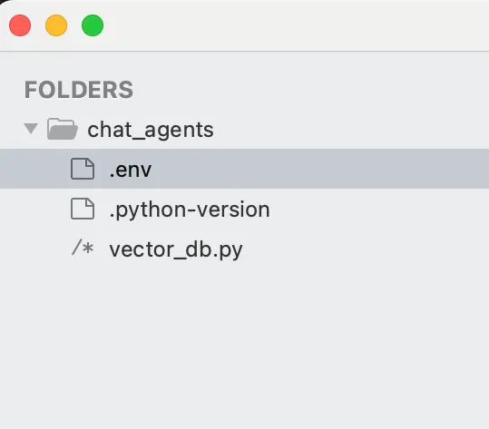
Task: Click the gap between title bar and FOLDERS
Action: 245,63
